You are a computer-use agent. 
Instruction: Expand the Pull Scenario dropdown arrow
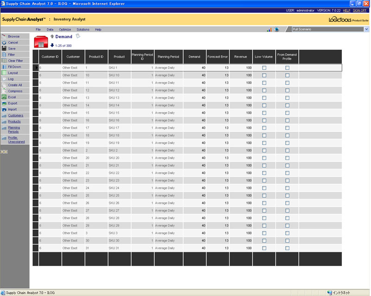tap(366, 29)
